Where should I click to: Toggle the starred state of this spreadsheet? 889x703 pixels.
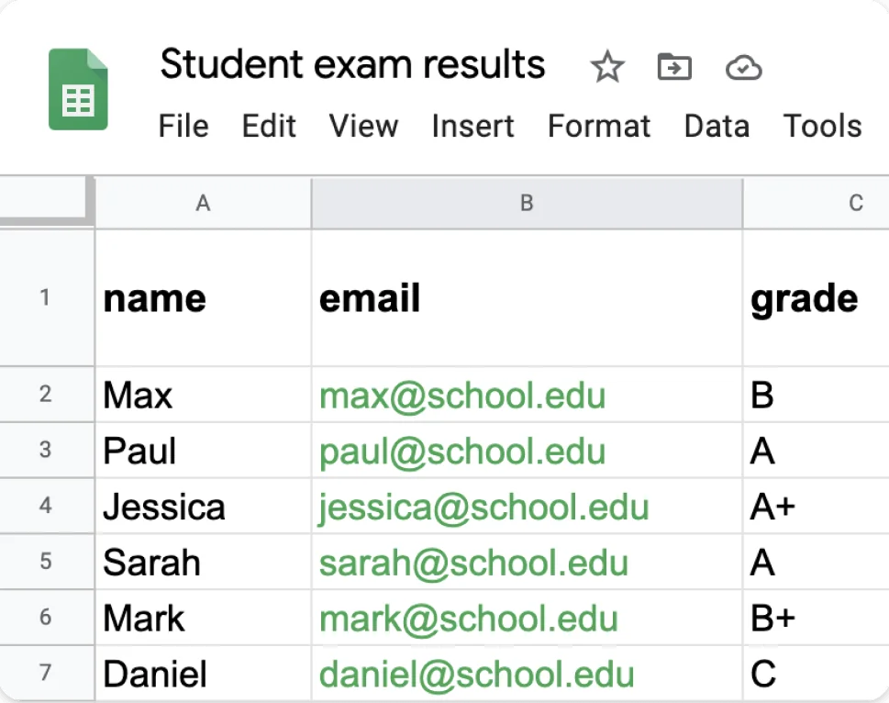pyautogui.click(x=606, y=67)
